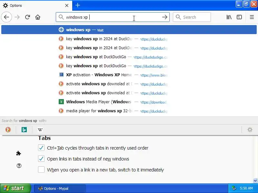Open the Windows start menu

pyautogui.click(x=15, y=188)
